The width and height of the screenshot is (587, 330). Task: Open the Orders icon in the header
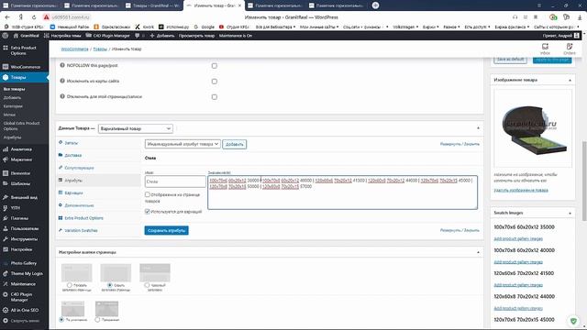tap(569, 49)
